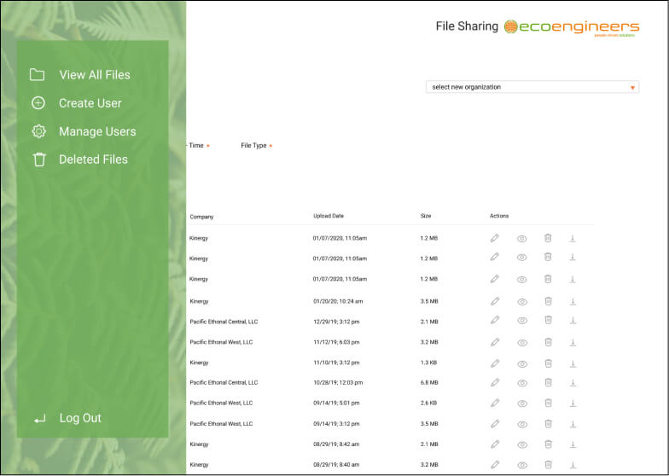Image resolution: width=669 pixels, height=476 pixels.
Task: Preview the 6.8 MB Pacific Ethonal Central file
Action: coord(522,383)
